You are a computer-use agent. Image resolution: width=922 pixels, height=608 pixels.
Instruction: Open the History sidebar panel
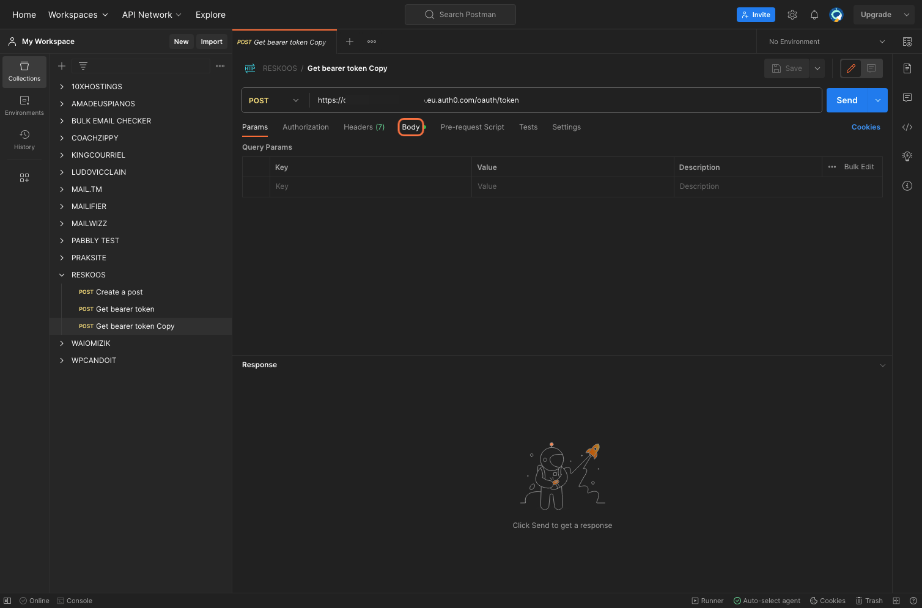(24, 140)
